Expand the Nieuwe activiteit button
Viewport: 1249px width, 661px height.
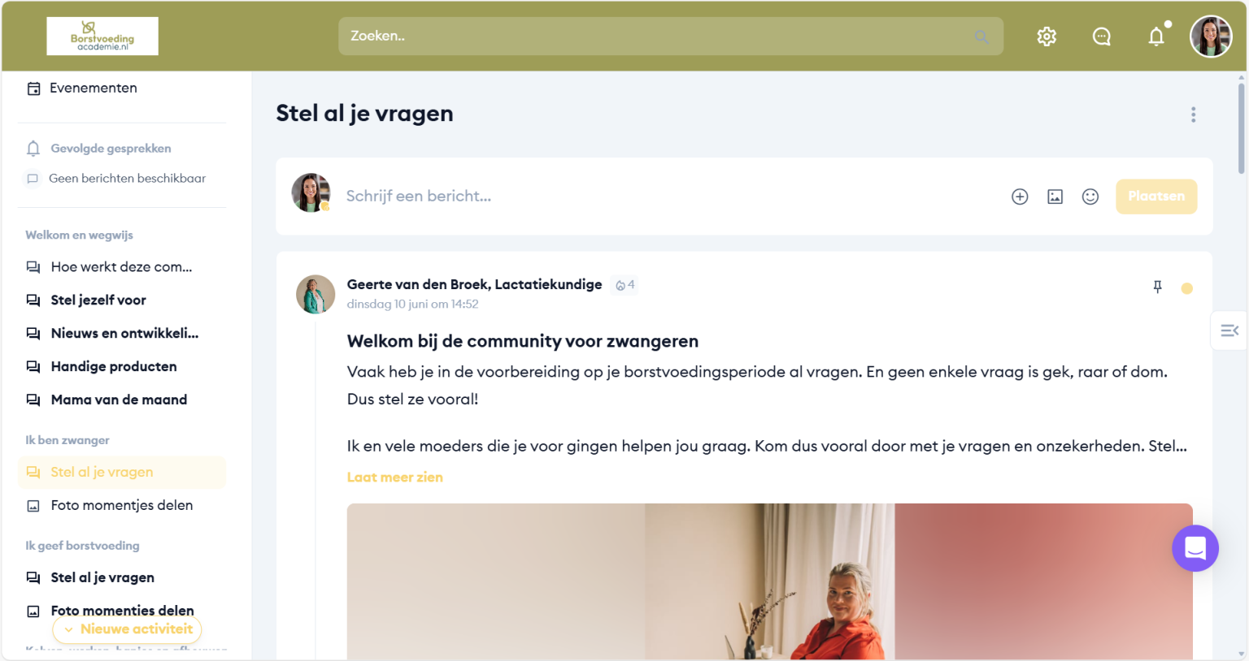pos(128,629)
